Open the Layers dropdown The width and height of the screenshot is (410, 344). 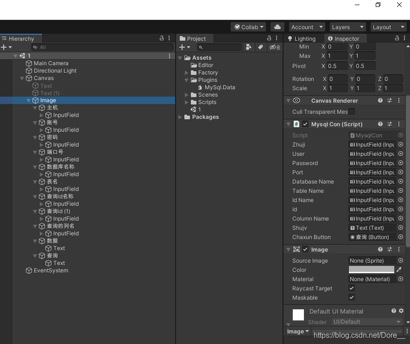click(x=347, y=27)
